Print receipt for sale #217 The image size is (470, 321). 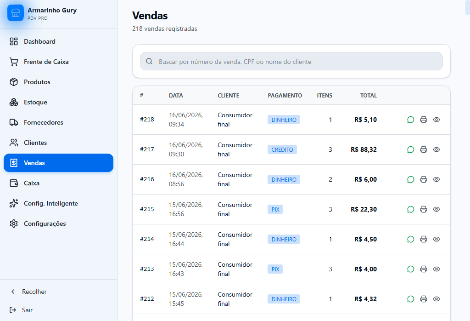coord(424,149)
